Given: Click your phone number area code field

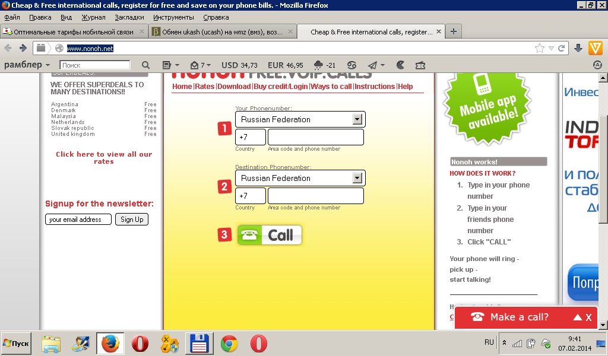Looking at the screenshot, I should point(316,137).
